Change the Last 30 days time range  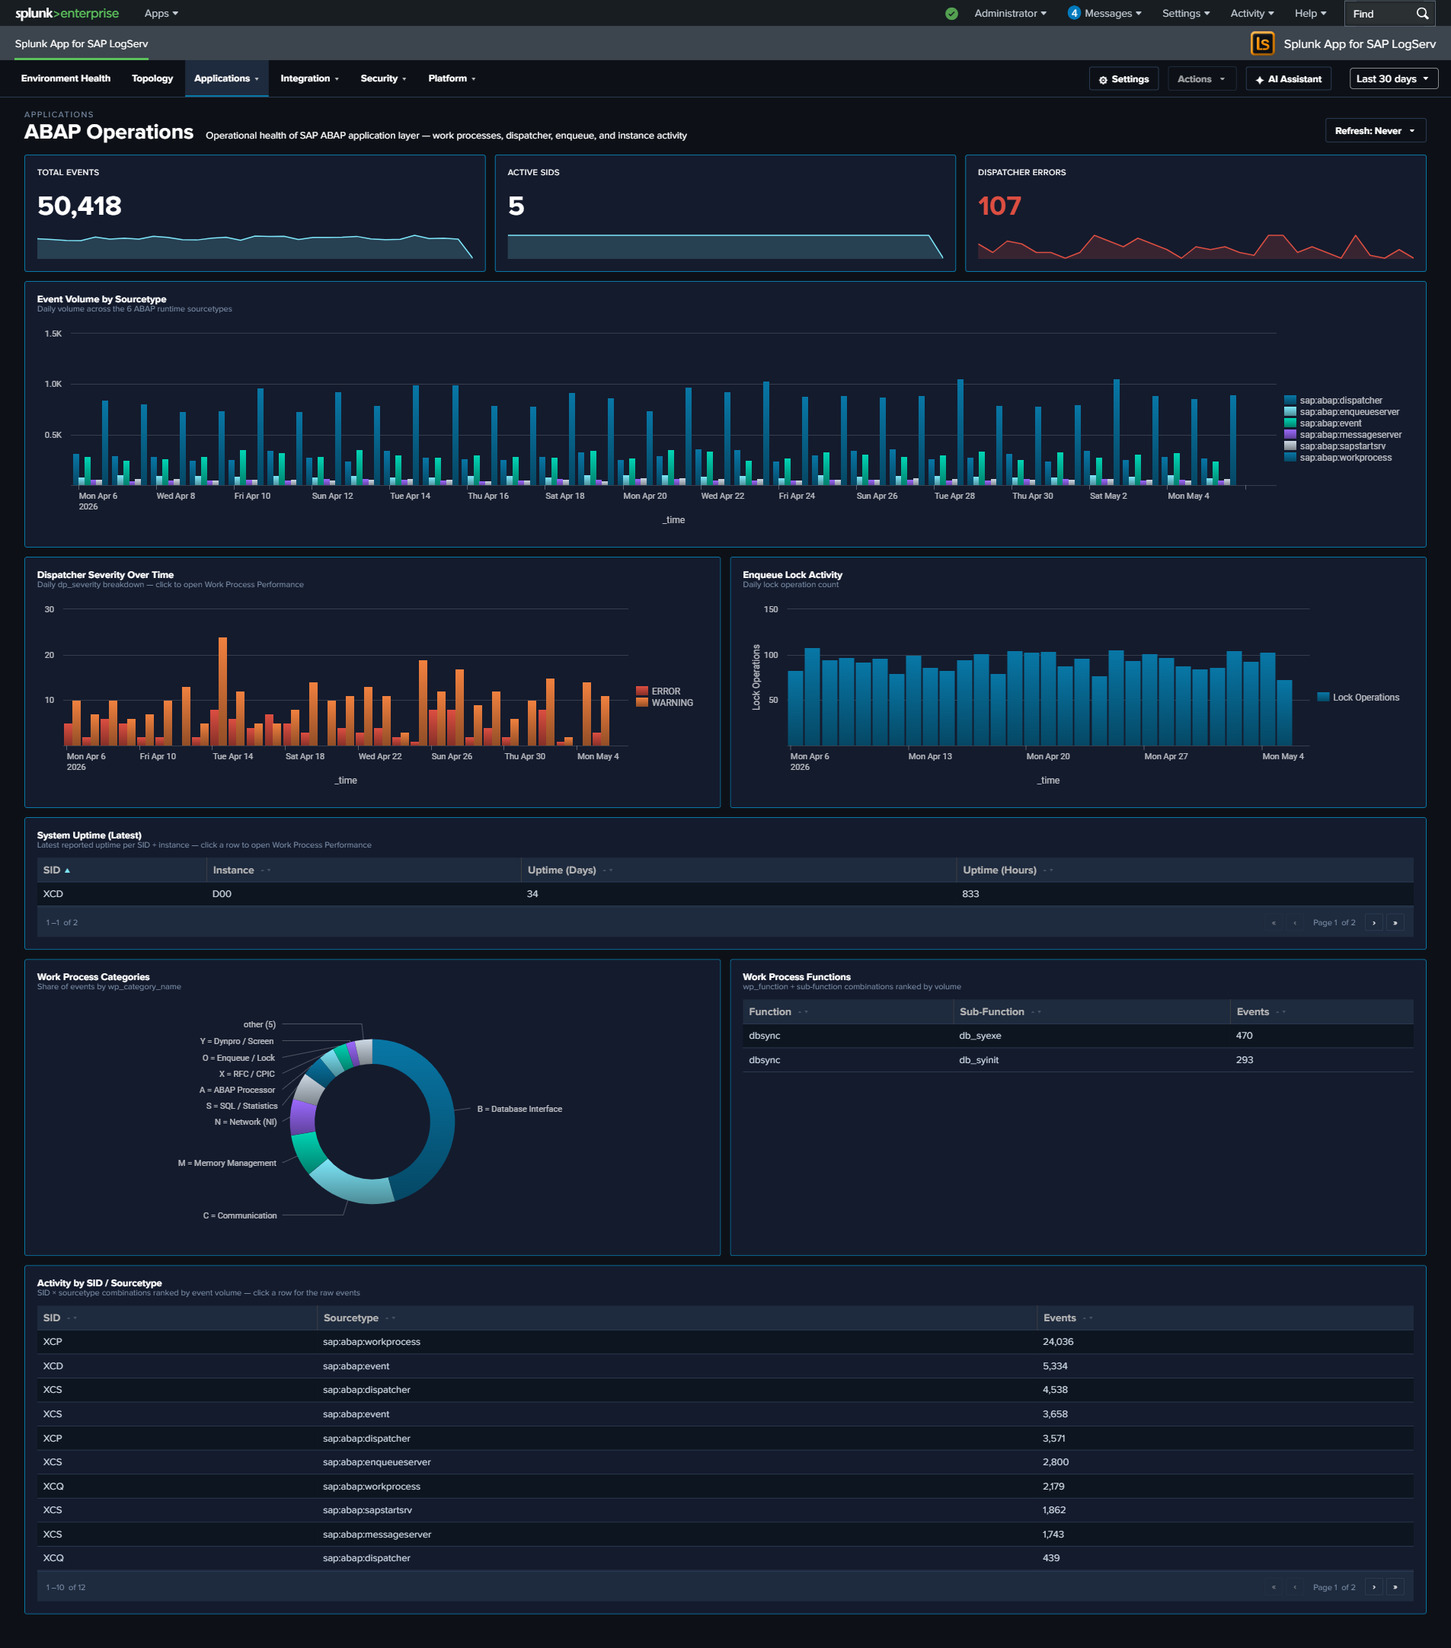coord(1393,79)
